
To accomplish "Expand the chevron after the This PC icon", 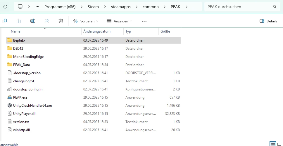I will 29,7.
